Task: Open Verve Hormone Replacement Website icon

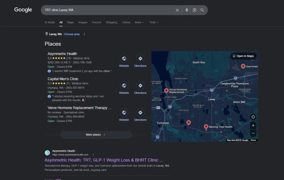Action: click(124, 113)
